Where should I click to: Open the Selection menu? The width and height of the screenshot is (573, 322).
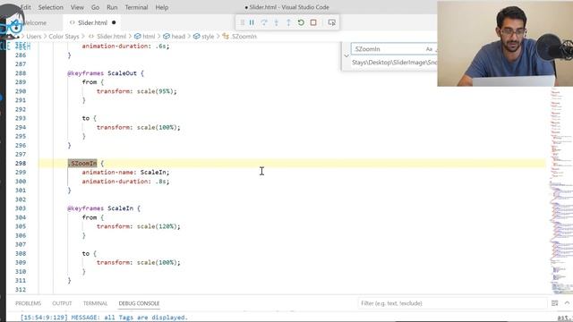(x=50, y=7)
